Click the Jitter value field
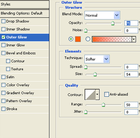The width and height of the screenshot is (140, 138). [131, 112]
